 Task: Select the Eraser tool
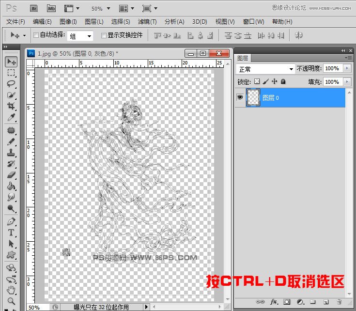pos(11,175)
